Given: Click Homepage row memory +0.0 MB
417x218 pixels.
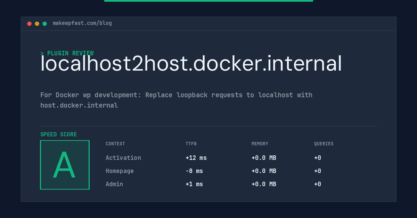Looking at the screenshot, I should pyautogui.click(x=264, y=171).
